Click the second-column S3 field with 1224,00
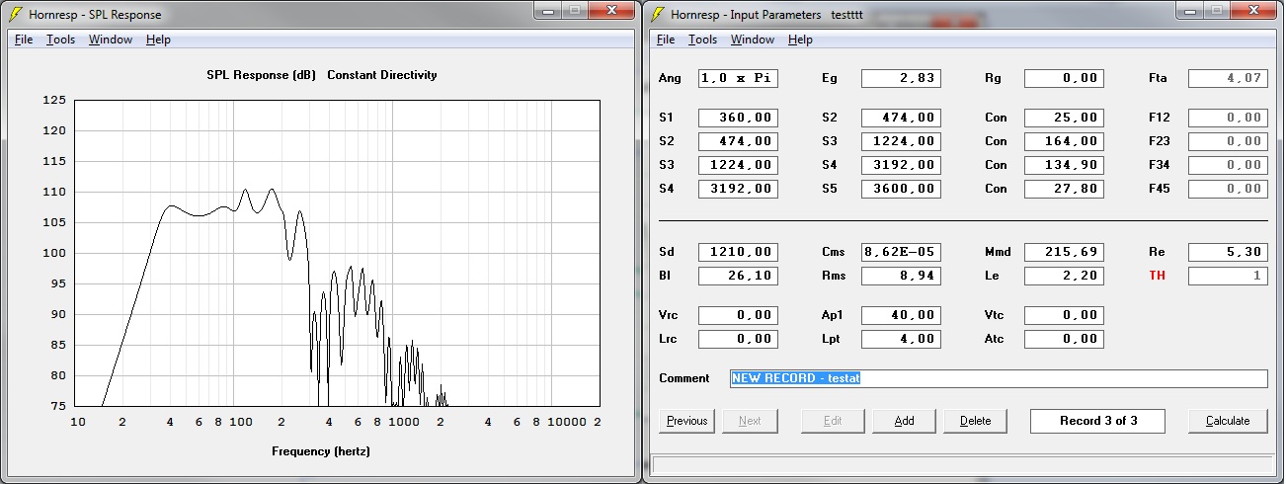The height and width of the screenshot is (484, 1286). (901, 141)
